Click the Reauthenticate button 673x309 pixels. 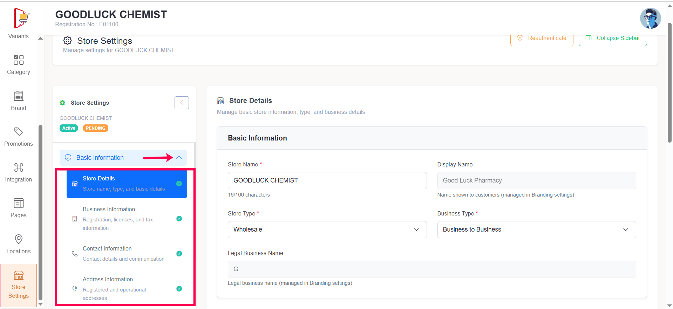pyautogui.click(x=542, y=38)
